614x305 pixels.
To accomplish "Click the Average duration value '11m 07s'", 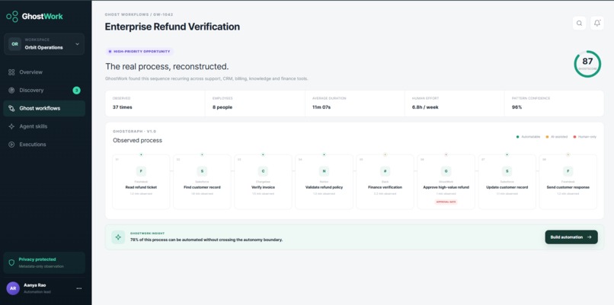I will (x=321, y=107).
